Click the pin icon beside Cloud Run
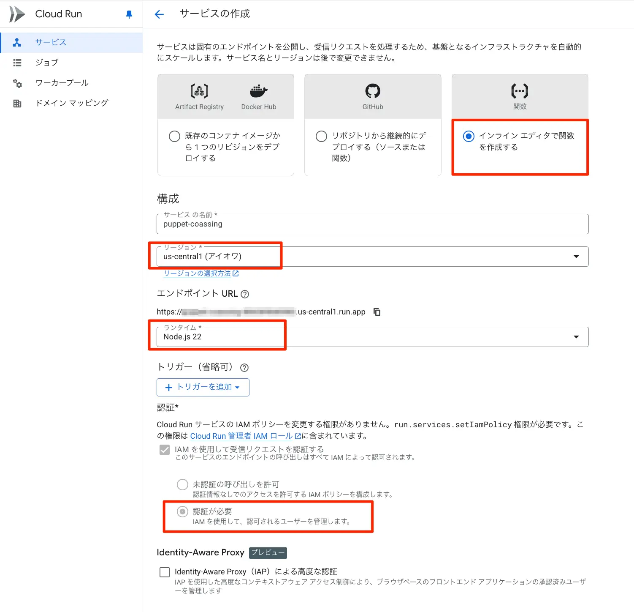Image resolution: width=634 pixels, height=612 pixels. [x=129, y=14]
